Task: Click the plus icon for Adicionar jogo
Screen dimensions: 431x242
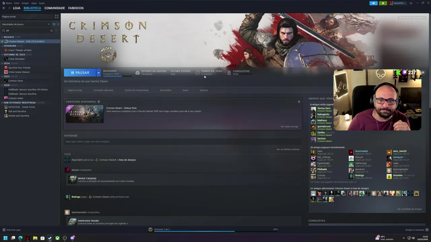Action: tap(4, 230)
